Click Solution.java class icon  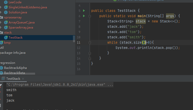pos(6,12)
